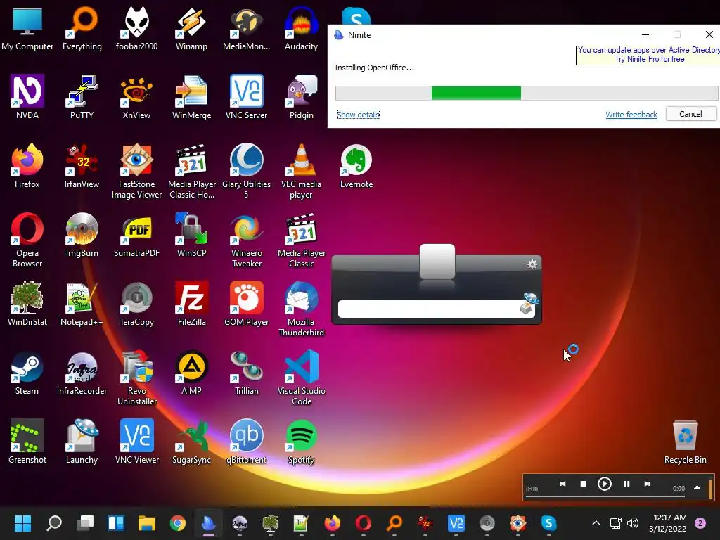Select FastStone Image Viewer shortcut
720x540 pixels.
[x=136, y=172]
